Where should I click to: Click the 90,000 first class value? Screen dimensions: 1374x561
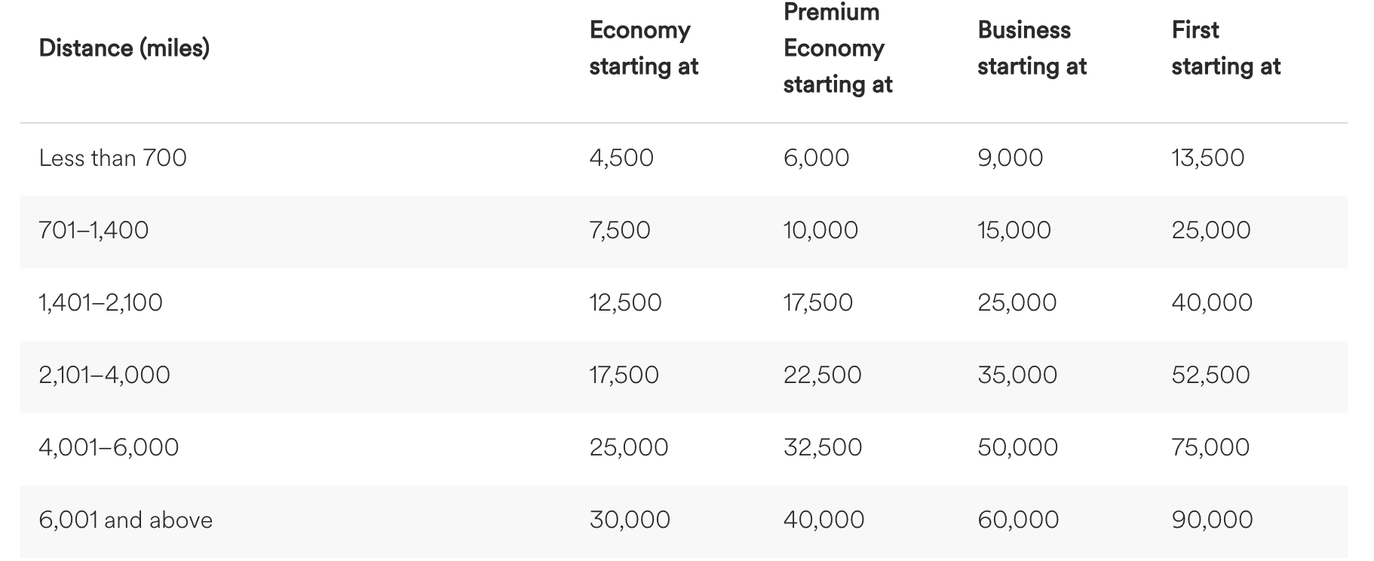pyautogui.click(x=1212, y=520)
